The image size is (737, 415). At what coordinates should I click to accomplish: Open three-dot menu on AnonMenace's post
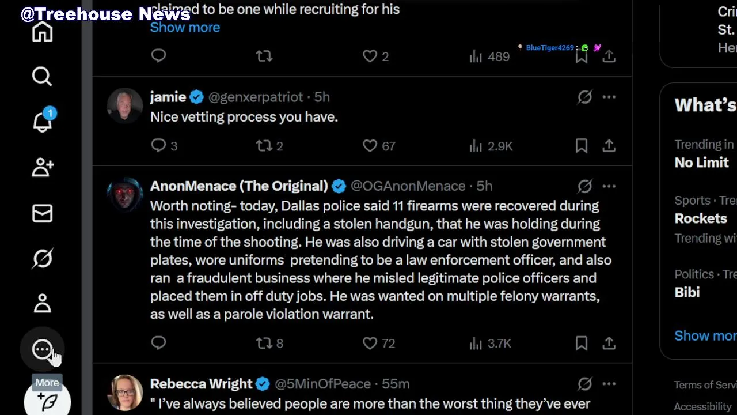coord(609,186)
